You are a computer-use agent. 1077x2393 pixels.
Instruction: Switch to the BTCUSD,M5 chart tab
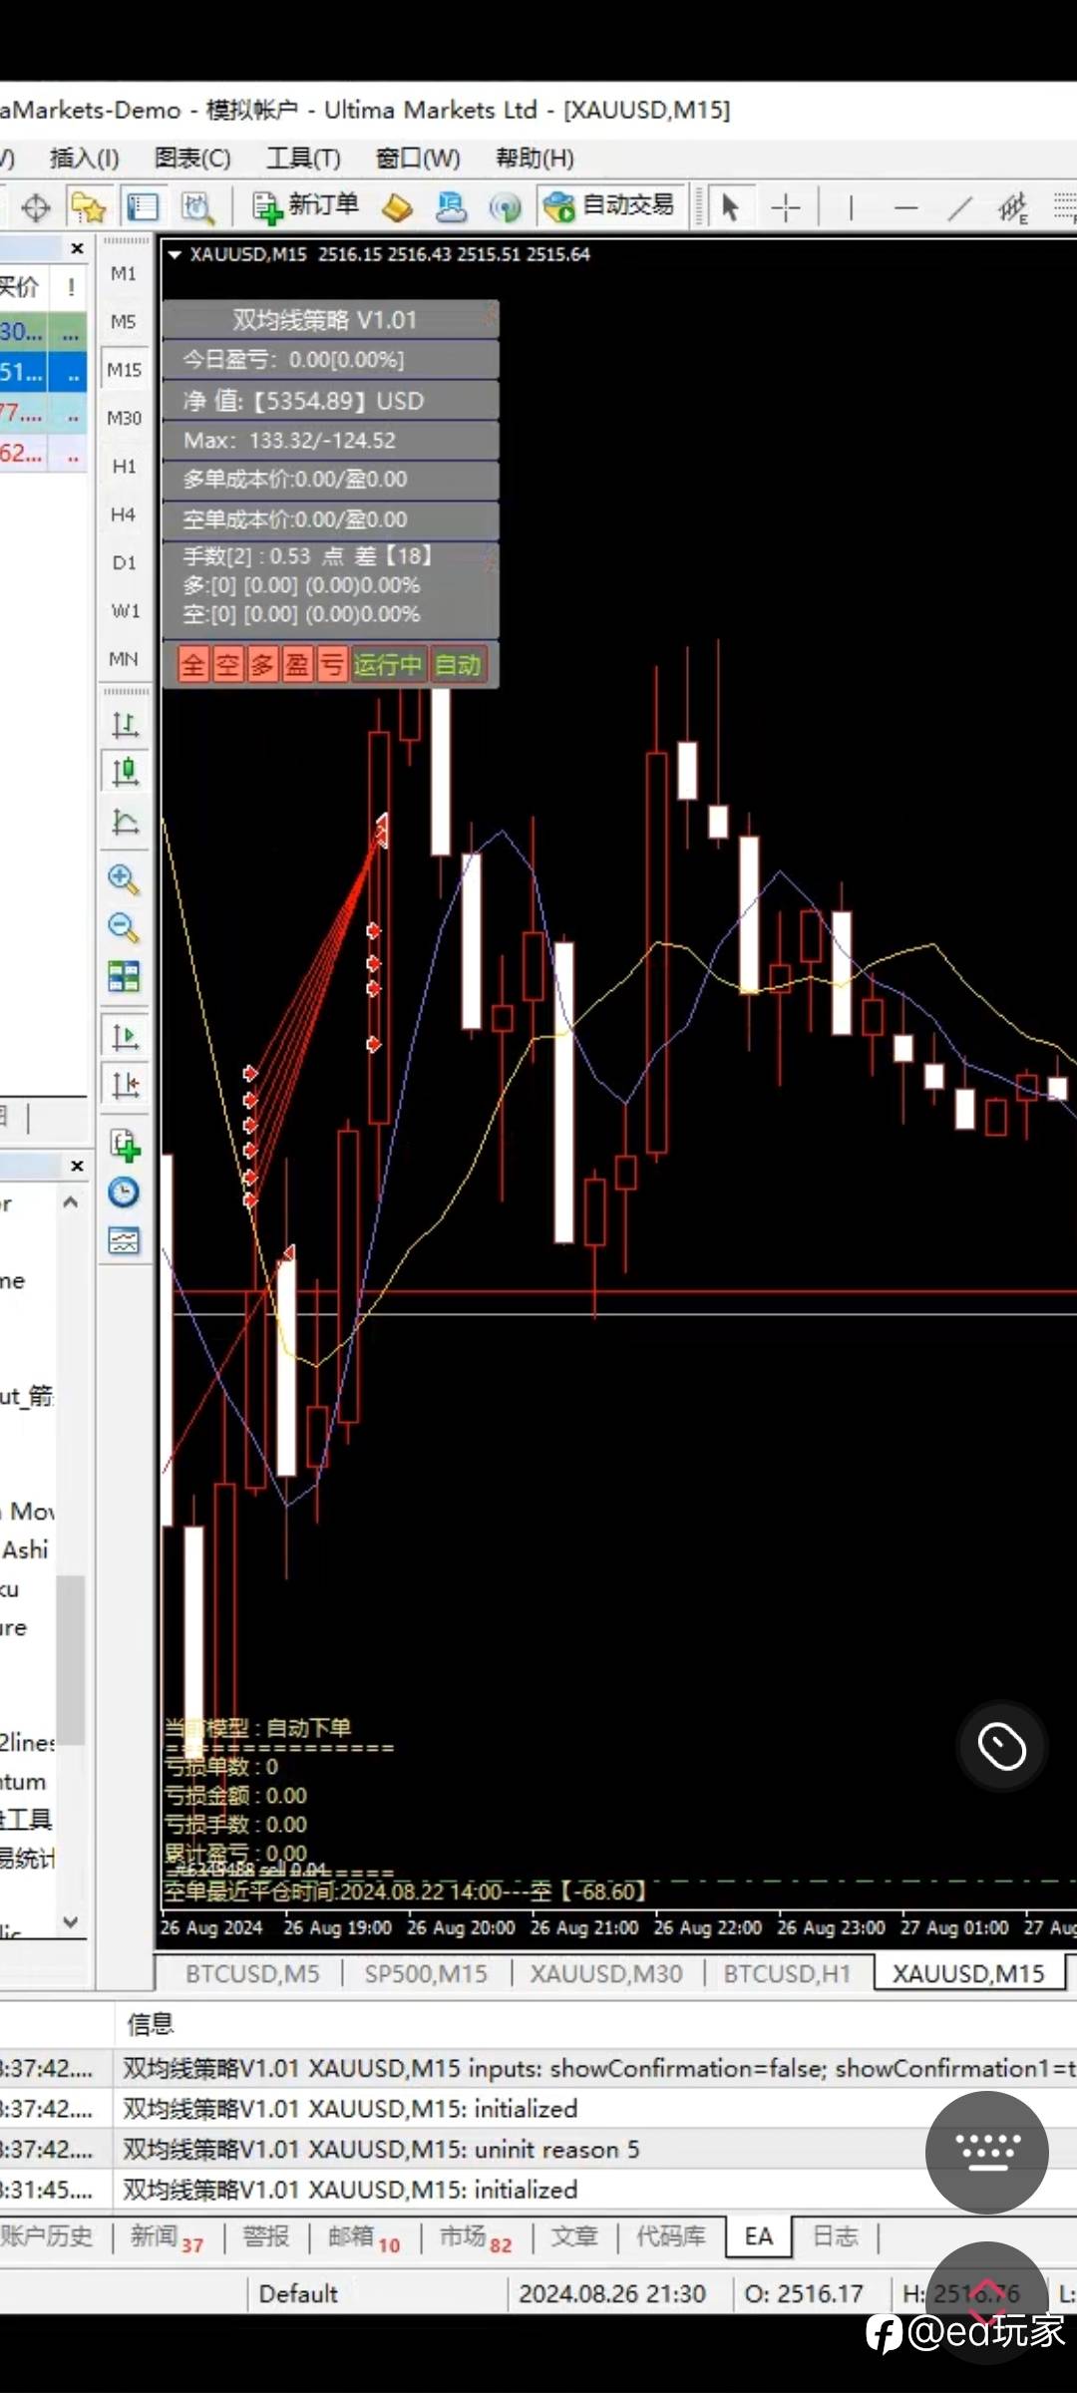click(x=252, y=1973)
